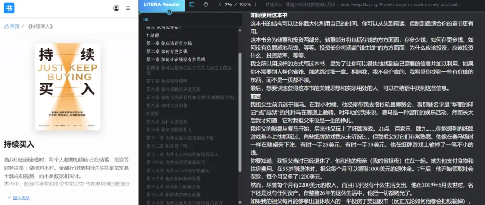Open chapter 第十六章 危机期间如何投资
This screenshot has width=485, height=205.
tap(173, 179)
